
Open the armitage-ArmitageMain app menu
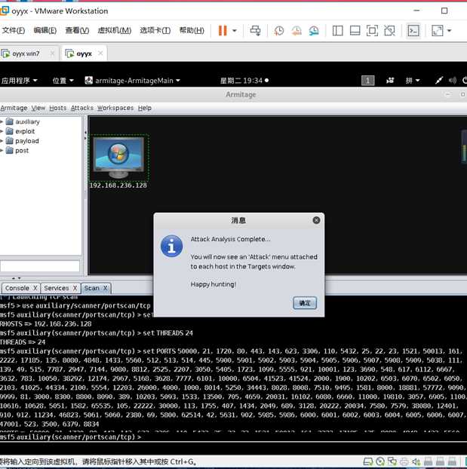pyautogui.click(x=132, y=81)
